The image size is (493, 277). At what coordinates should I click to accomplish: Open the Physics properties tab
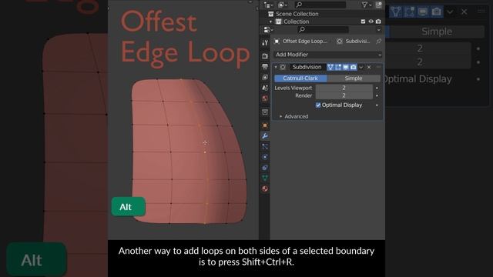(265, 157)
